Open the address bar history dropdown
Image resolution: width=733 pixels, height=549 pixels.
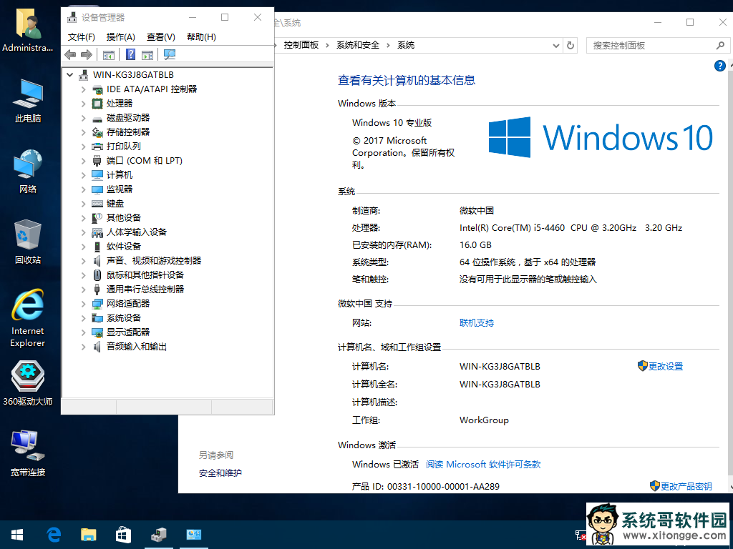pos(555,45)
